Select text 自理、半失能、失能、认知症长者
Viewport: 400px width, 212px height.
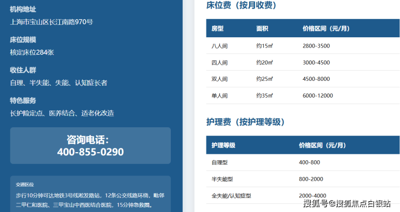click(59, 83)
